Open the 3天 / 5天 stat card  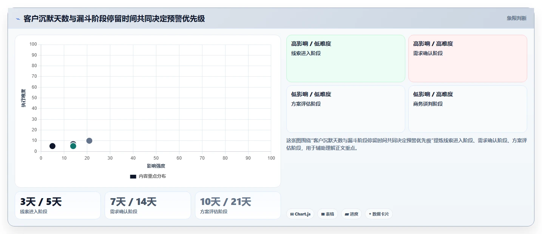(58, 205)
